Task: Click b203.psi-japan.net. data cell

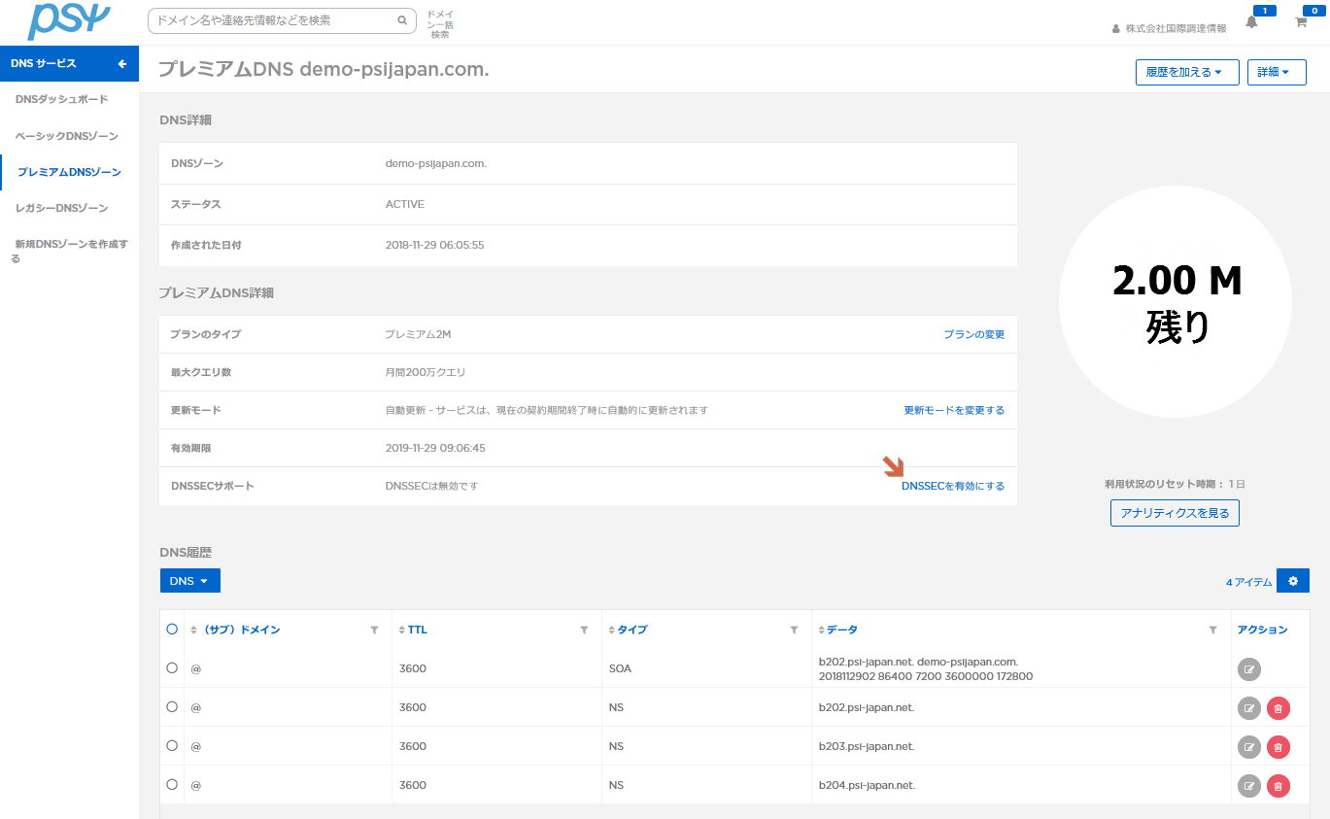Action: click(867, 747)
